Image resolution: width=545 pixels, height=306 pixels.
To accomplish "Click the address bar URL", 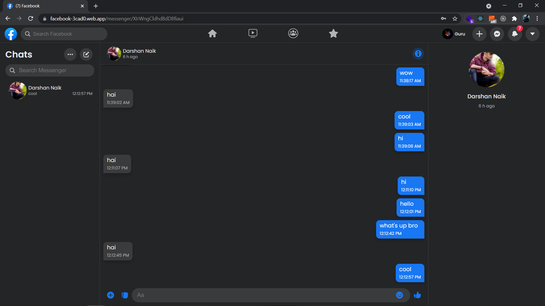I will coord(117,19).
